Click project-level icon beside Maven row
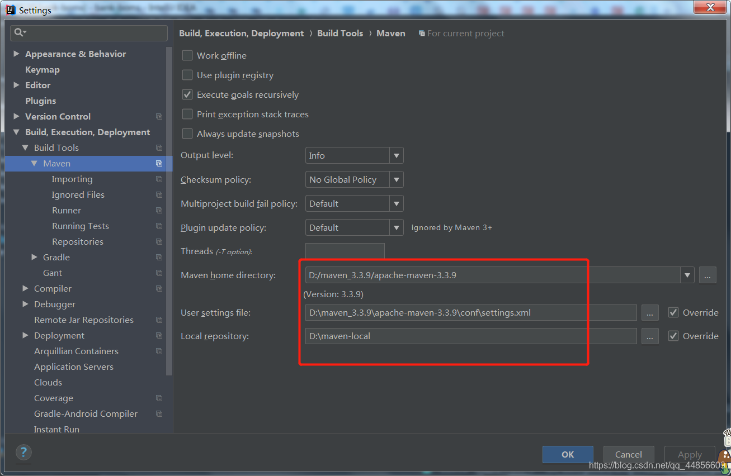The image size is (731, 476). click(159, 164)
